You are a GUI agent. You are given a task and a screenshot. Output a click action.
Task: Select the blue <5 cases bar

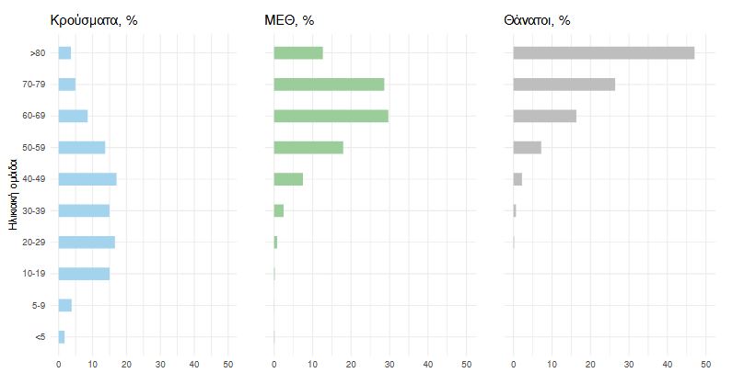coord(62,337)
